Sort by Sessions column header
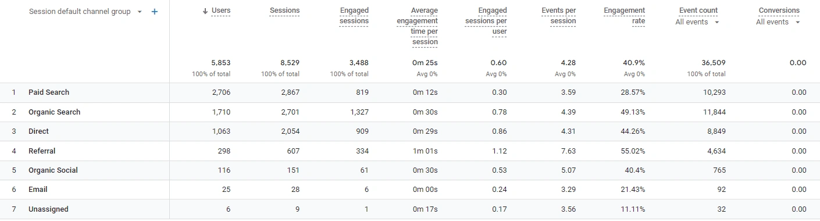Screen dimensions: 820x221 tap(285, 10)
